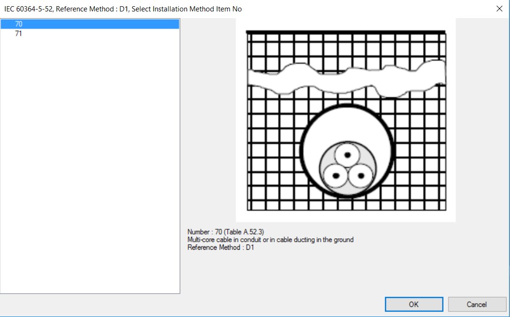
Task: Cancel the installation method selection
Action: pyautogui.click(x=477, y=304)
